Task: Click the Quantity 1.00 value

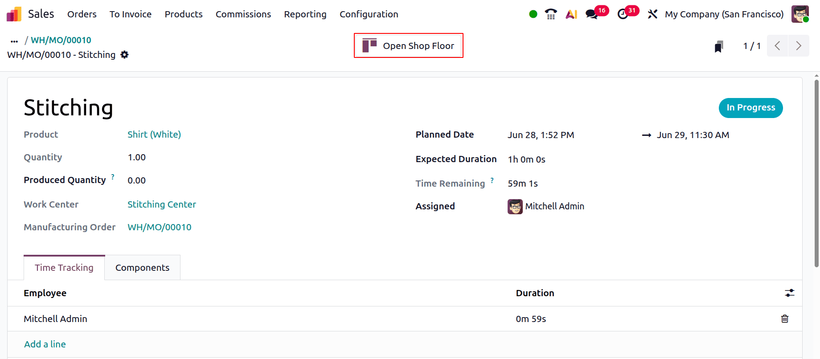Action: [137, 157]
